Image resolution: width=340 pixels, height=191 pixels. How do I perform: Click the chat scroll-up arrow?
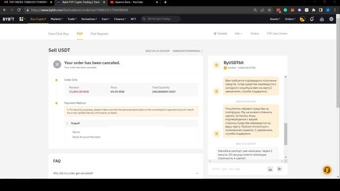(x=286, y=77)
